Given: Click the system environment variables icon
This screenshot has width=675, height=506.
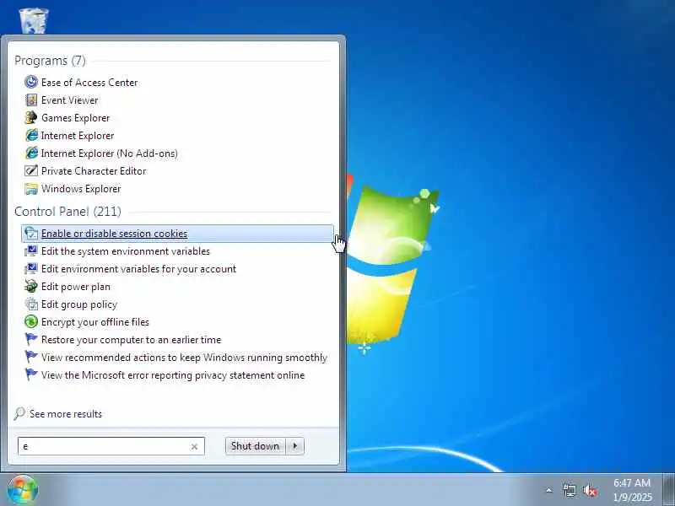Looking at the screenshot, I should coord(31,250).
